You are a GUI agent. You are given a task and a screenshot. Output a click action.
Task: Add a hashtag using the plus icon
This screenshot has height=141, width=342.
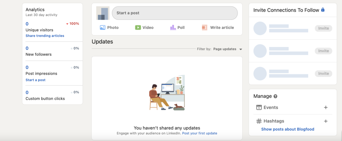pyautogui.click(x=326, y=121)
